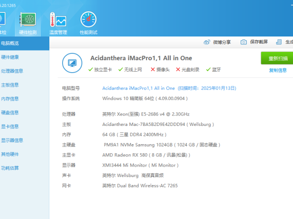Open the 性能测试 performance test tab
Viewport: 293px width, 219px height.
click(88, 24)
